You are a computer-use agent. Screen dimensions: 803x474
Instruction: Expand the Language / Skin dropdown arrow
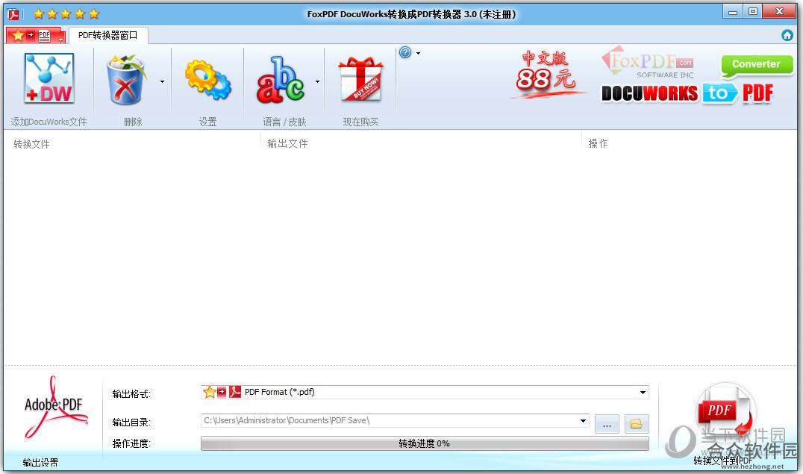coord(317,81)
